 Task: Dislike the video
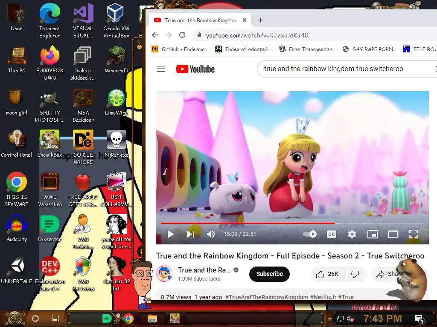[x=355, y=274]
